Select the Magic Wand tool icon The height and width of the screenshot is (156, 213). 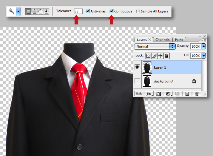(11, 11)
